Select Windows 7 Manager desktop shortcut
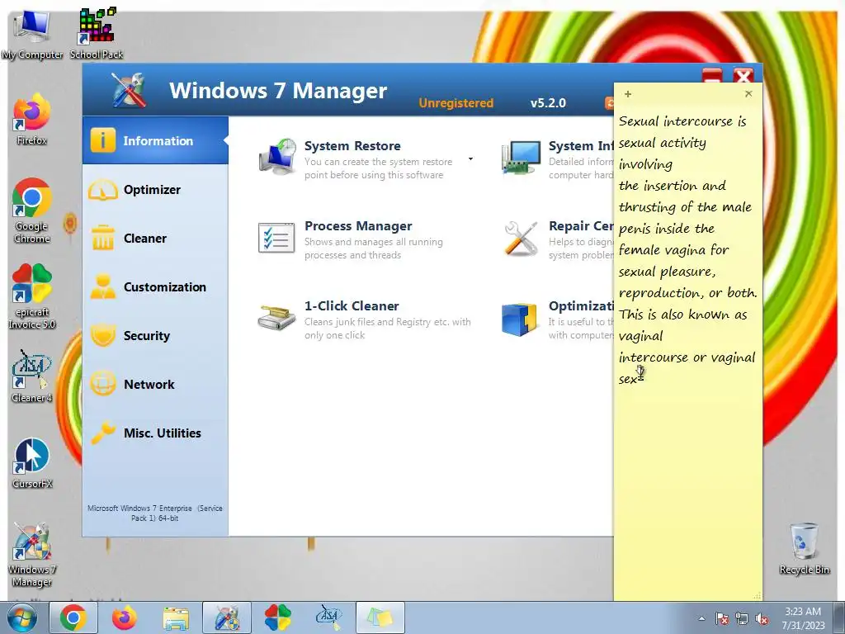The height and width of the screenshot is (634, 845). pyautogui.click(x=32, y=554)
